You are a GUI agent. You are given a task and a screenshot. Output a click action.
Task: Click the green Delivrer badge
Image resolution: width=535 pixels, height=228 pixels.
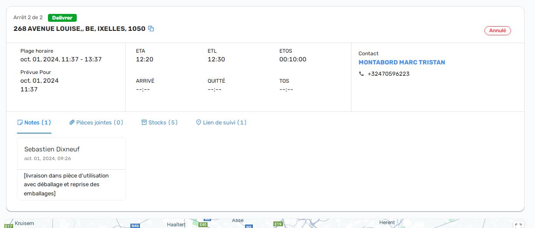(62, 18)
